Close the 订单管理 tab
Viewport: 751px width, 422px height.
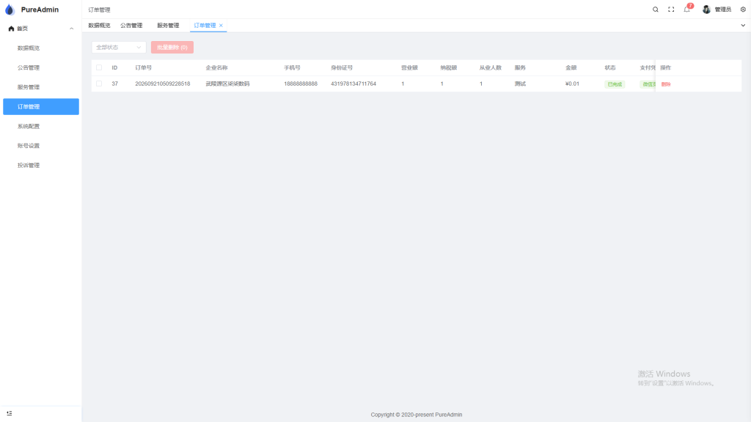click(x=221, y=26)
